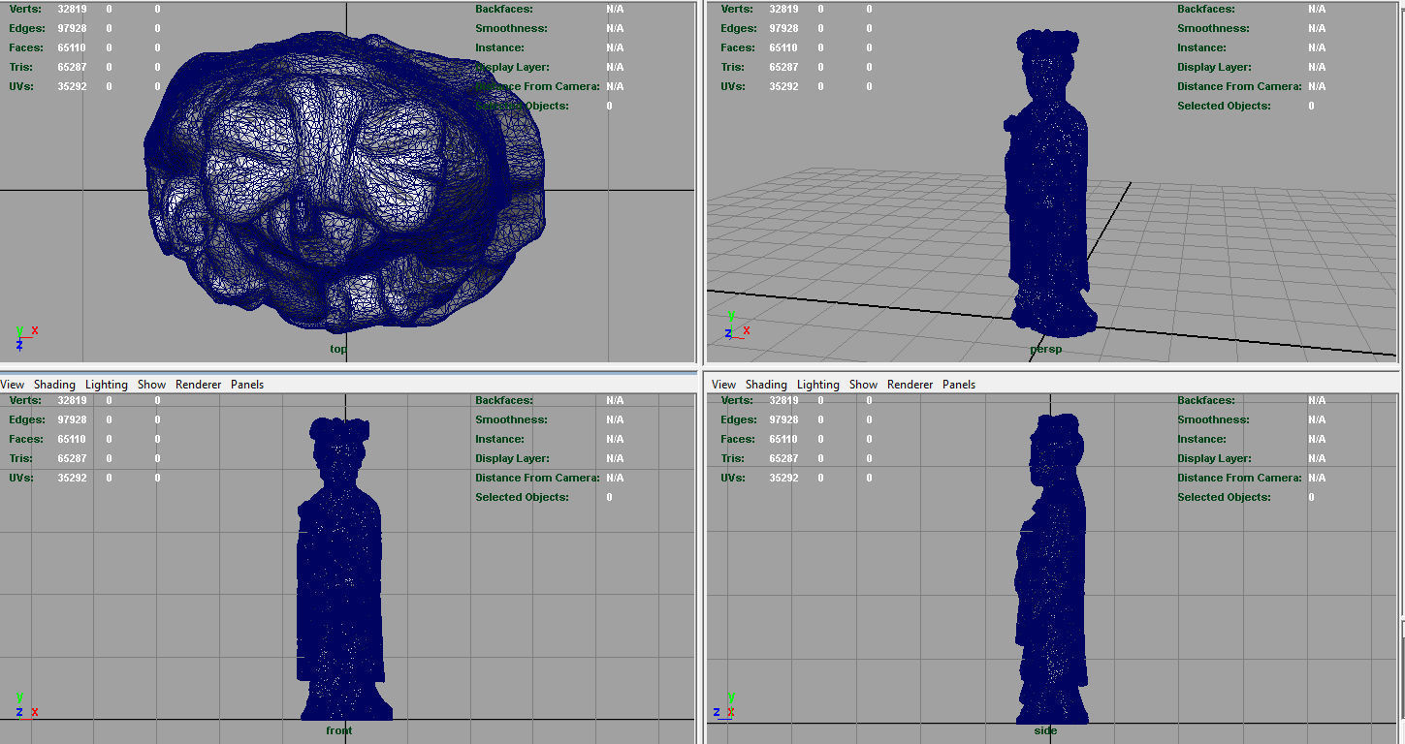Click the 65287 tris value in the persp viewport
The width and height of the screenshot is (1405, 744).
(x=783, y=67)
